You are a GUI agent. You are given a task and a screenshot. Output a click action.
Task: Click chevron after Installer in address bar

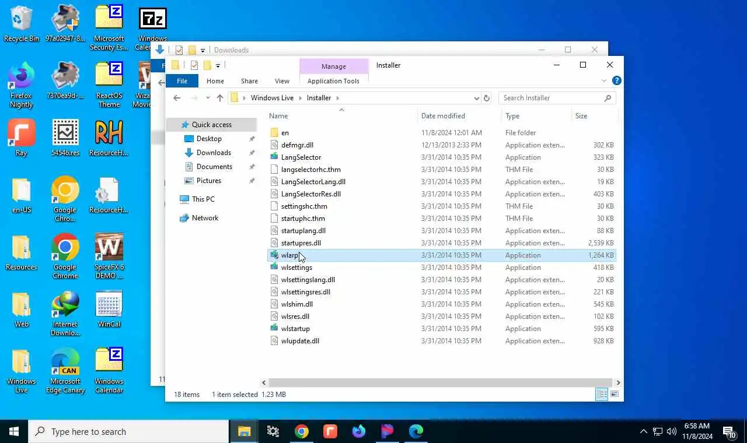click(337, 98)
